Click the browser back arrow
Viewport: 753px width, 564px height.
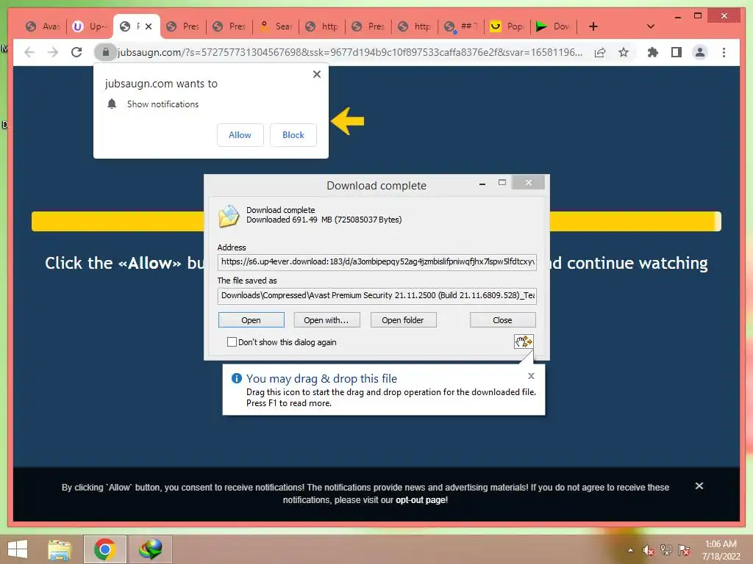29,52
